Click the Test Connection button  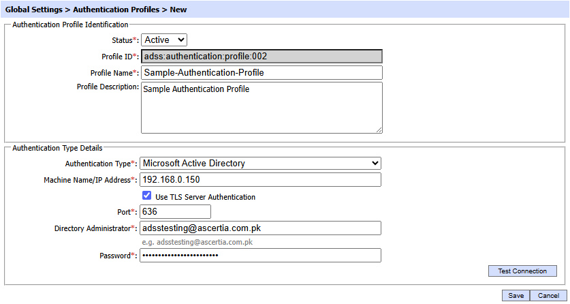point(522,271)
